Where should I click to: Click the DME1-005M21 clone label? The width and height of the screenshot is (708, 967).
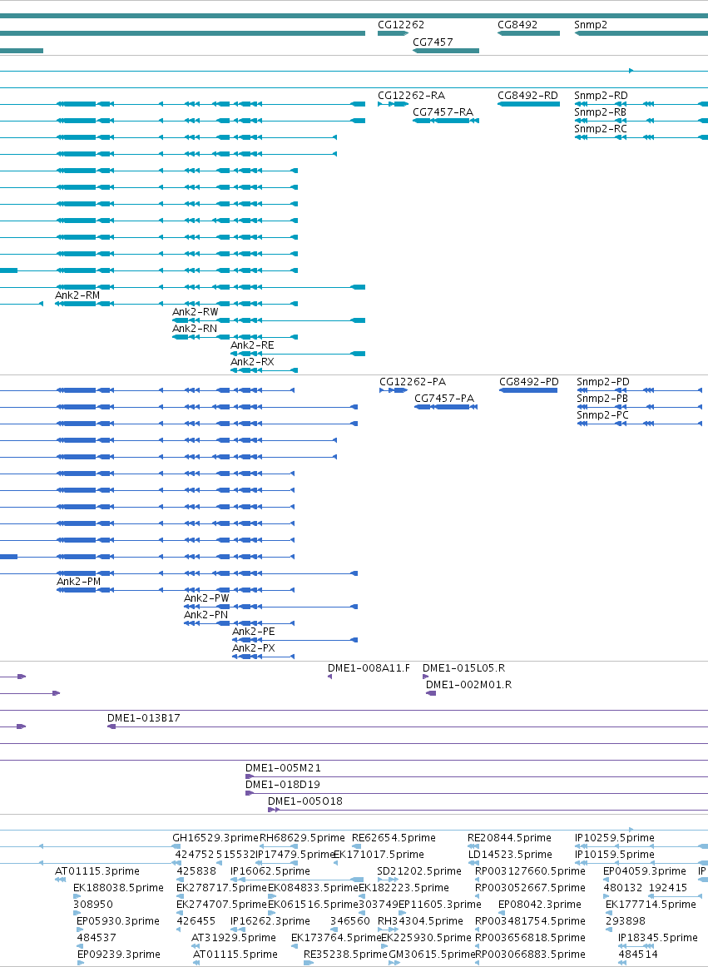coord(283,768)
